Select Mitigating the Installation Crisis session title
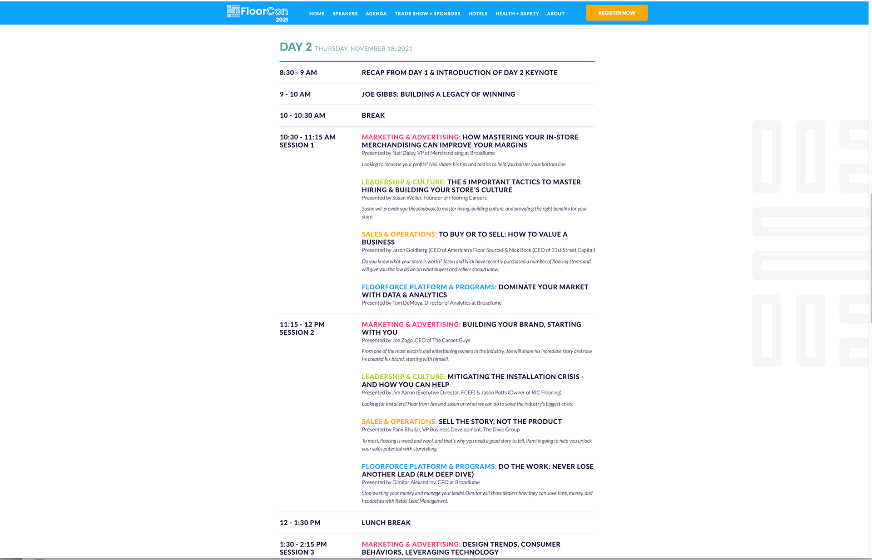The height and width of the screenshot is (560, 872). pyautogui.click(x=473, y=381)
